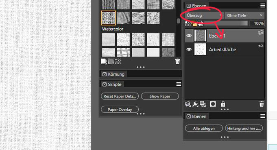Click the capture paper dotted square icon

(x=111, y=61)
